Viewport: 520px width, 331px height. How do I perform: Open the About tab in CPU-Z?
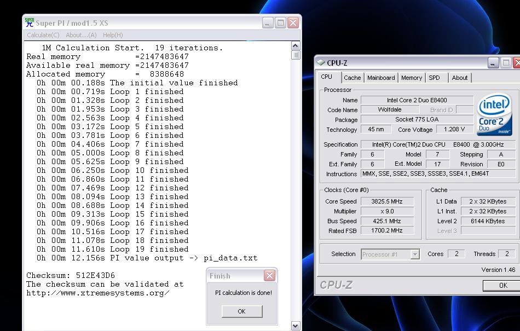coord(460,78)
